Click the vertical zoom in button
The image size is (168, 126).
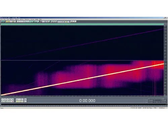(26, 99)
